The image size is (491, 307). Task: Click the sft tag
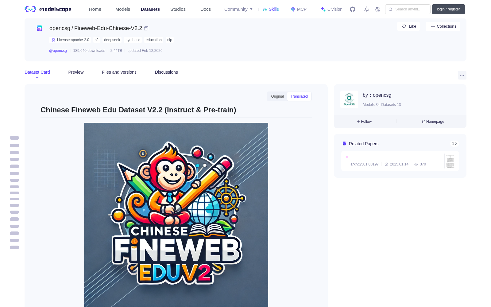coord(97,40)
